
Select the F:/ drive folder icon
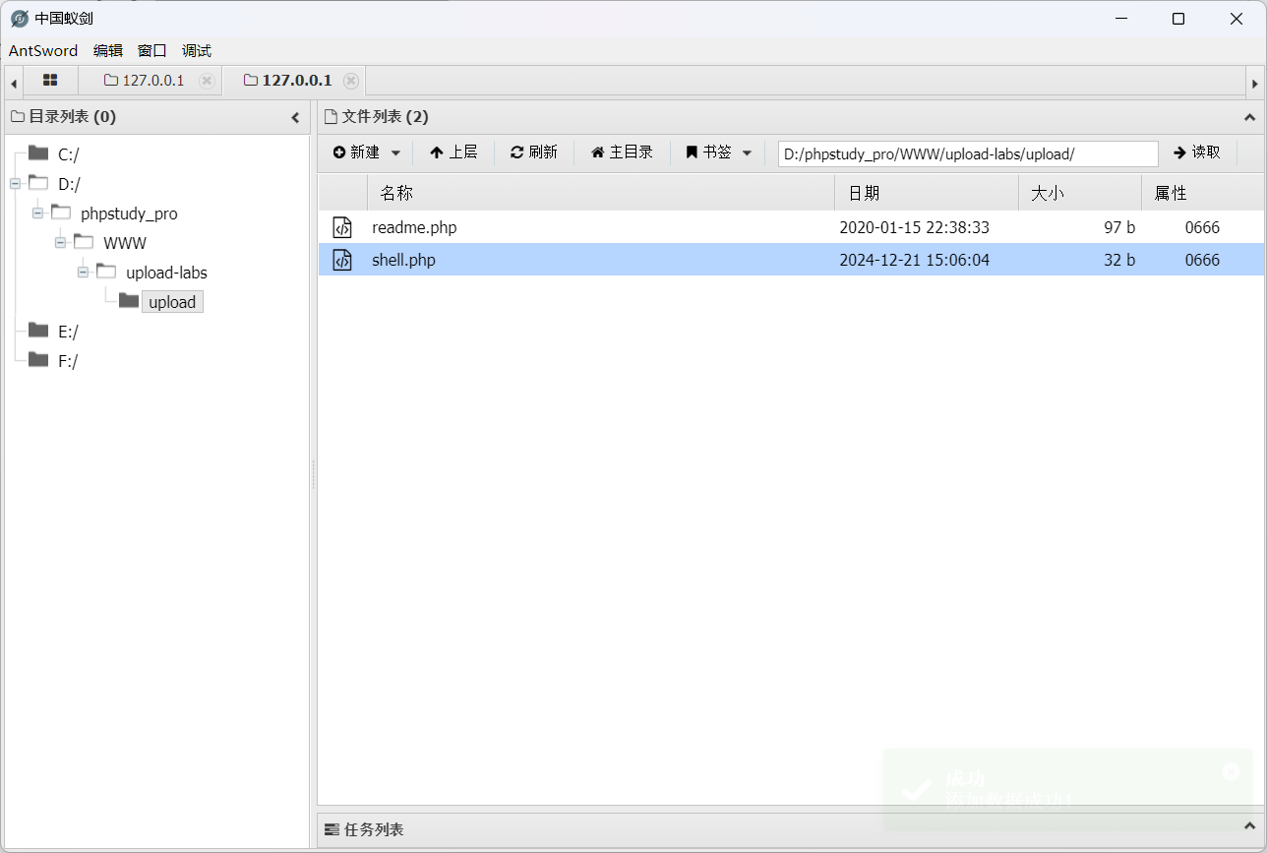point(38,359)
